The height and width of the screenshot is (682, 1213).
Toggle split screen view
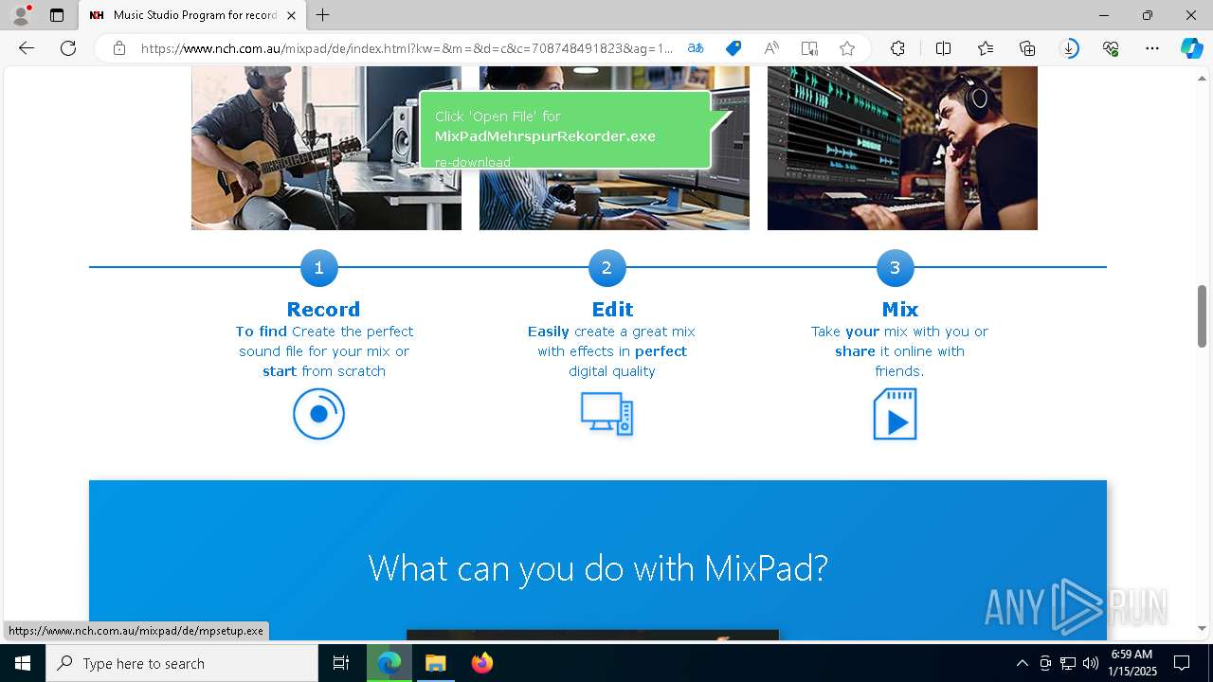click(x=943, y=48)
